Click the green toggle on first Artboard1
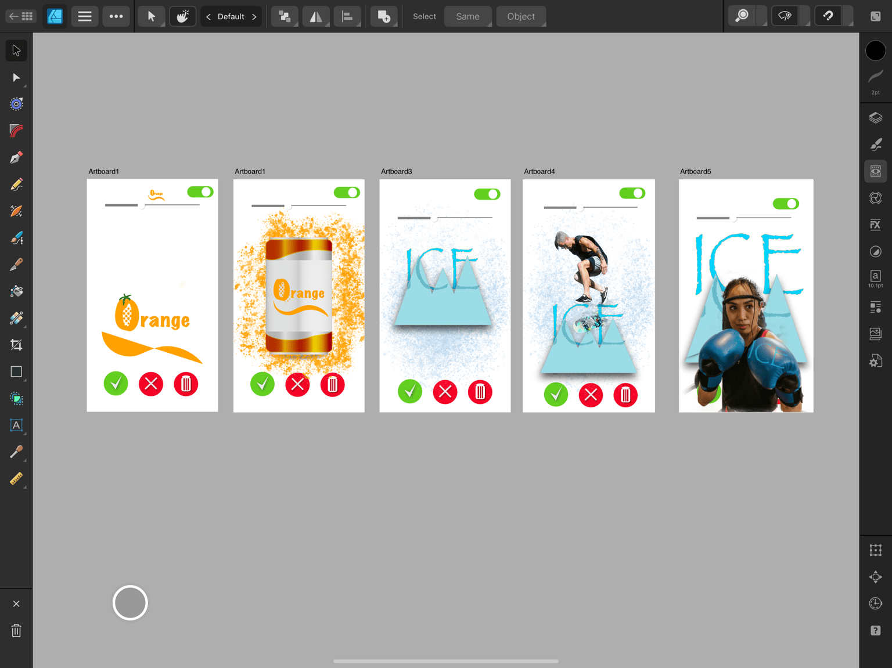The image size is (892, 668). pos(200,192)
